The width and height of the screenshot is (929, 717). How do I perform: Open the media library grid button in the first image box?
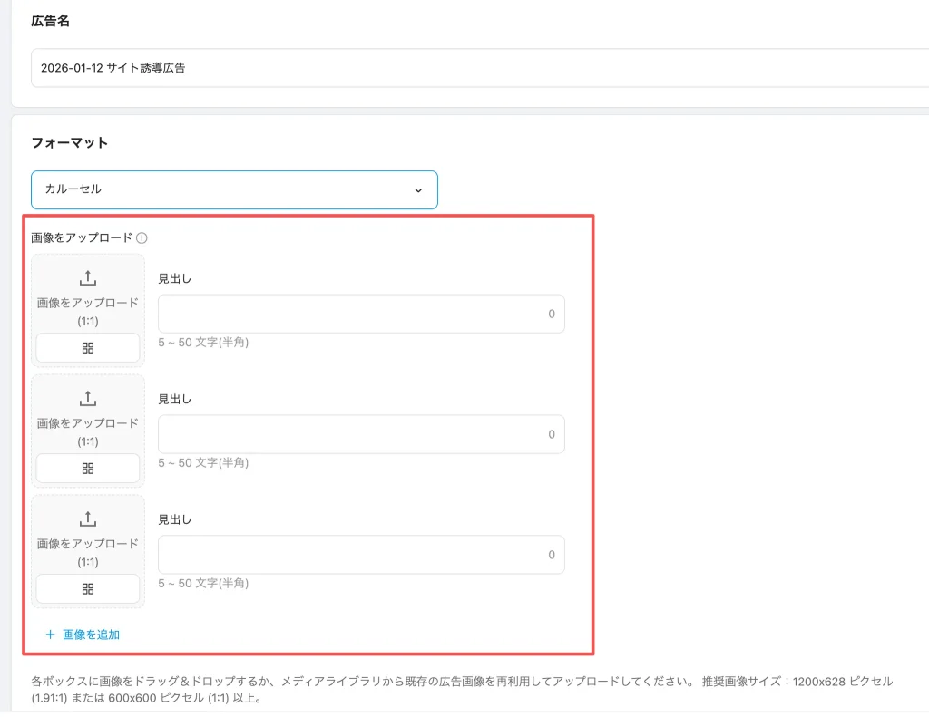(88, 348)
